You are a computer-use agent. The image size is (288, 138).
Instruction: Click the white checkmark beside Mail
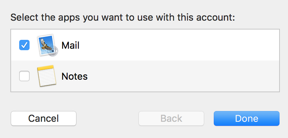[x=24, y=45]
